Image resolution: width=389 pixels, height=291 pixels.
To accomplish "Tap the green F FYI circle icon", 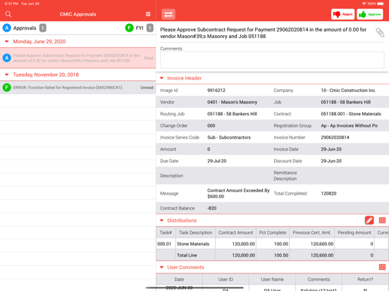I will (x=129, y=28).
